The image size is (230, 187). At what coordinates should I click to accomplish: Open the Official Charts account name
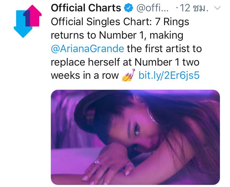(86, 8)
